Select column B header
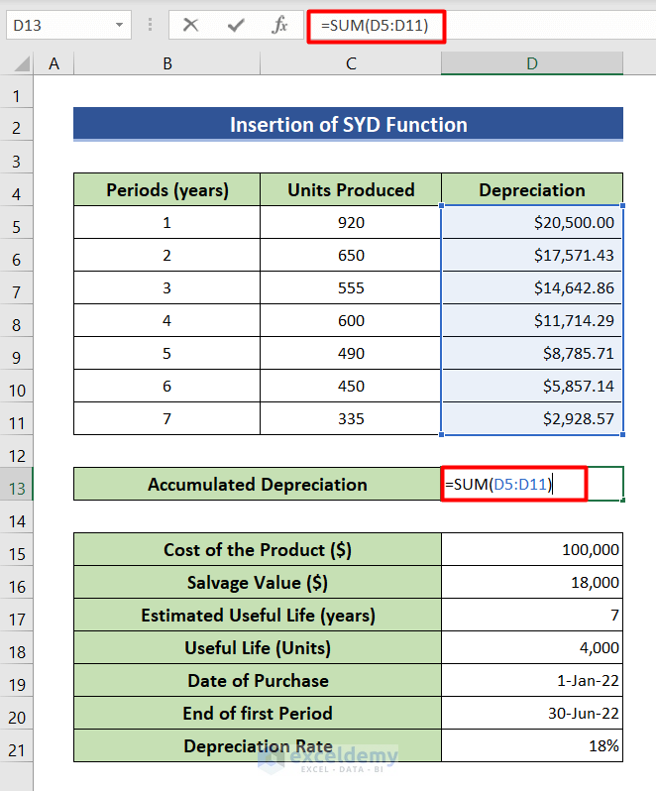Screen dimensions: 656x791 tap(166, 64)
